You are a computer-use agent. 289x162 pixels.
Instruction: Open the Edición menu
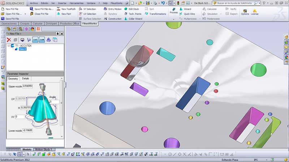click(44, 3)
